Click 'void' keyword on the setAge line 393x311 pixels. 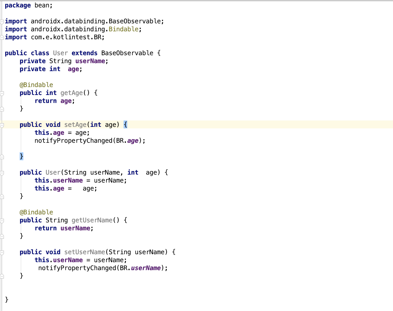click(x=53, y=125)
